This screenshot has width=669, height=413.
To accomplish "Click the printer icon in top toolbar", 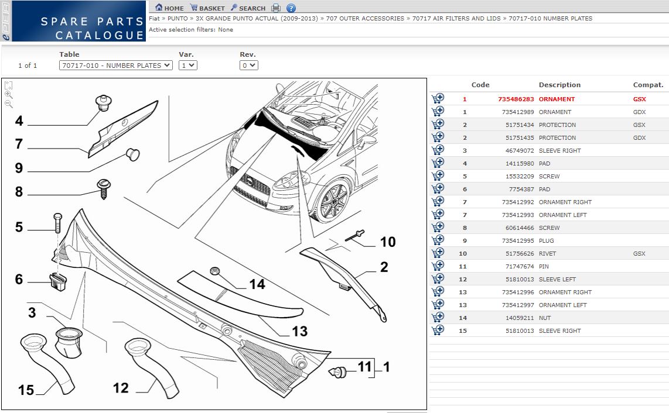I will point(276,8).
